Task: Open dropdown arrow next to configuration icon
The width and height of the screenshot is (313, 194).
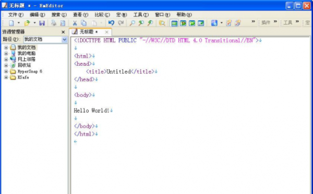Action: [221, 23]
